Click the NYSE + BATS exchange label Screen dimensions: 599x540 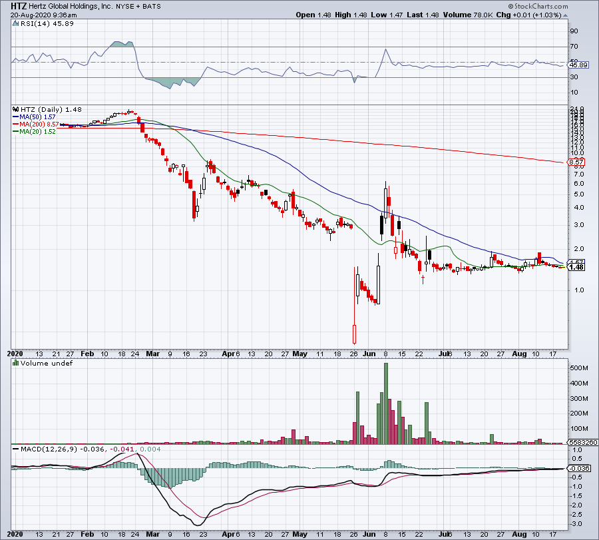[x=138, y=7]
